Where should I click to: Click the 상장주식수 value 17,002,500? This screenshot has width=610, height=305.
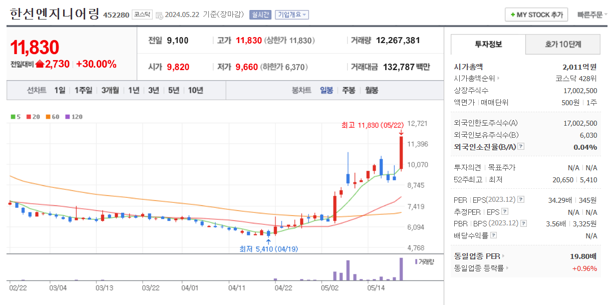point(580,91)
